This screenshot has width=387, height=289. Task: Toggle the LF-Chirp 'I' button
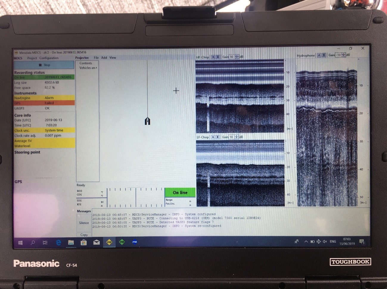point(218,137)
